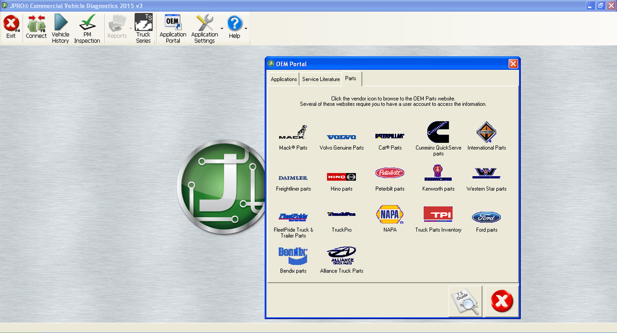This screenshot has width=617, height=333.
Task: Close the OEM Portal dialog via title bar X
Action: click(513, 64)
